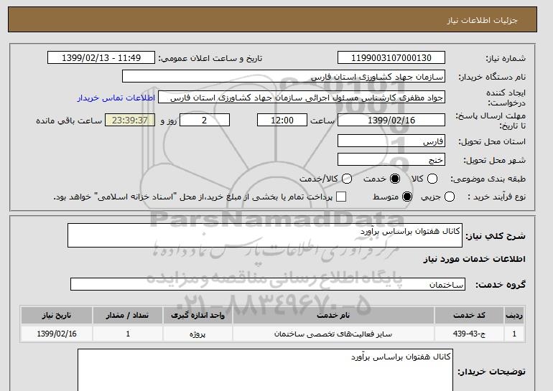The image size is (553, 391).
Task: Click the واحد اندازه گیری column header
Action: [x=197, y=315]
